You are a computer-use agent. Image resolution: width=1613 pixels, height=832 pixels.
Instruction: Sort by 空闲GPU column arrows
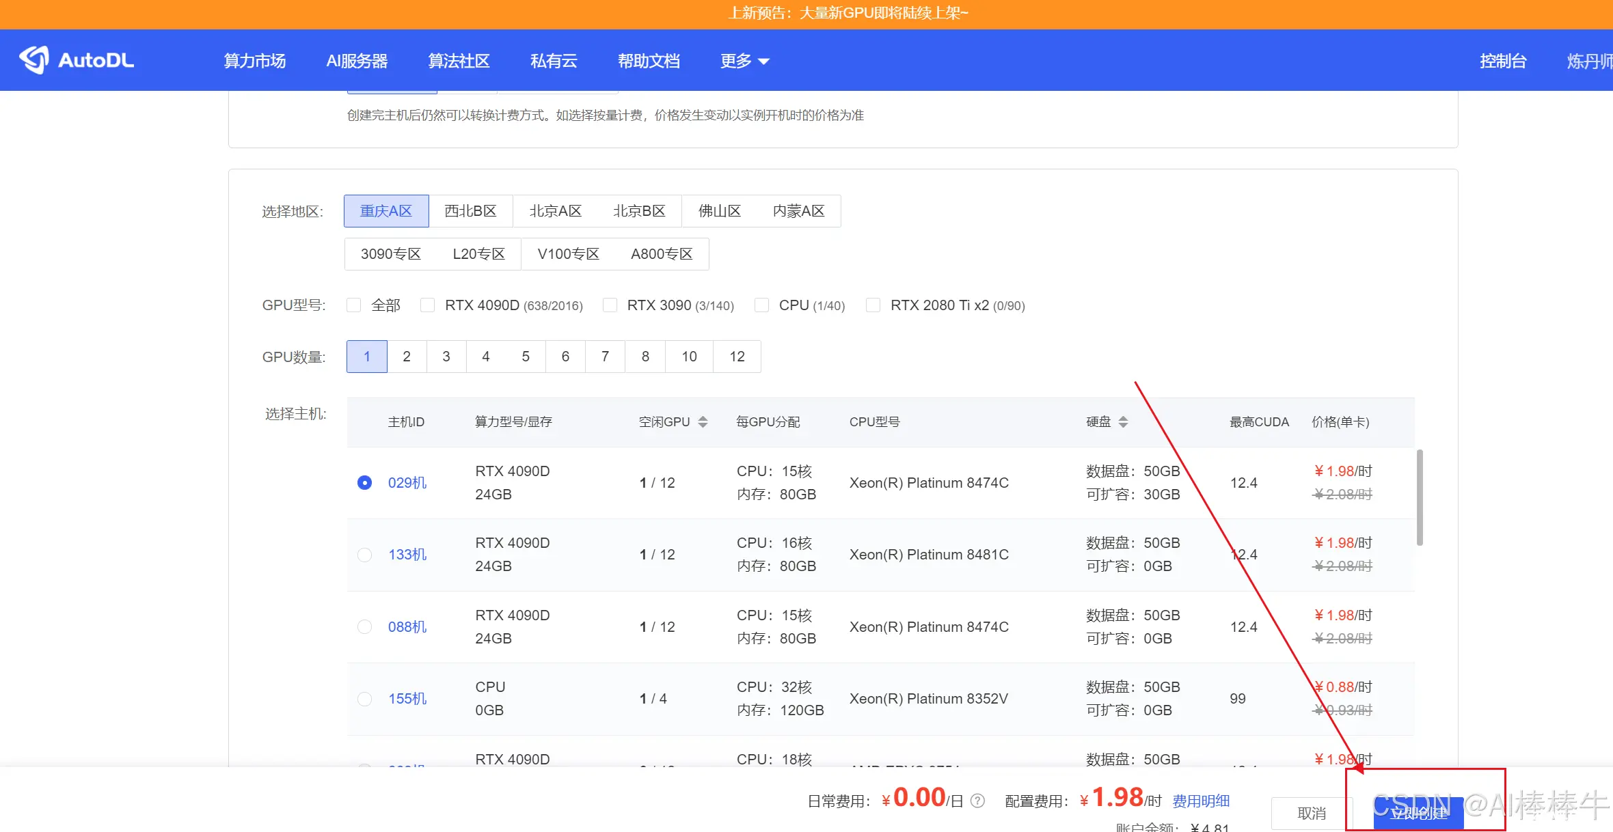703,422
